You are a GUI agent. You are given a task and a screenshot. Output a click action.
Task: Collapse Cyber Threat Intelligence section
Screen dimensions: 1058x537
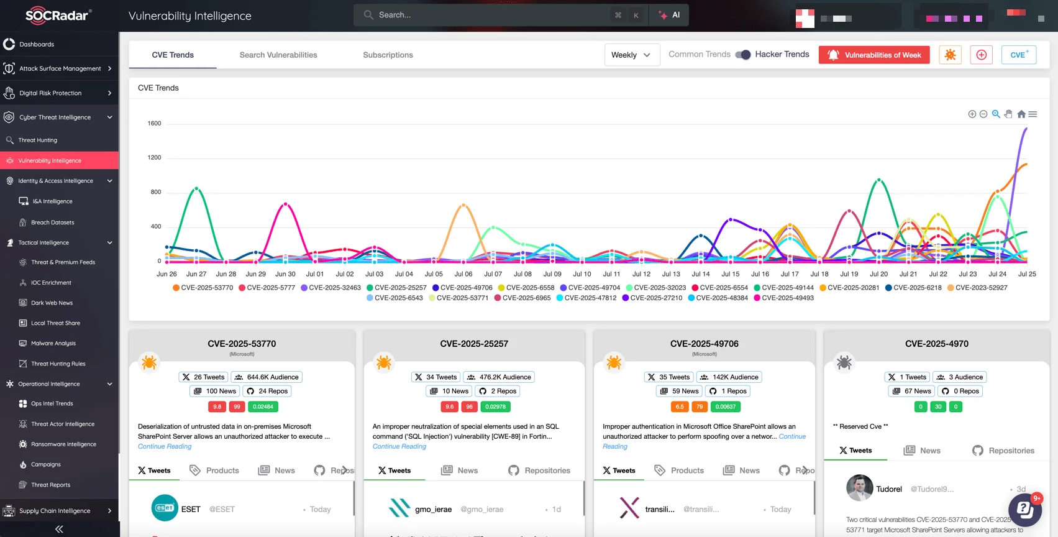tap(59, 117)
